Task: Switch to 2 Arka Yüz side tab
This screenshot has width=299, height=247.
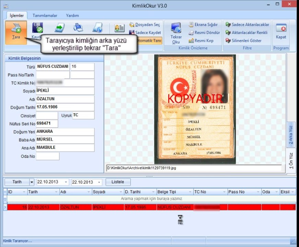Action: click(x=291, y=134)
